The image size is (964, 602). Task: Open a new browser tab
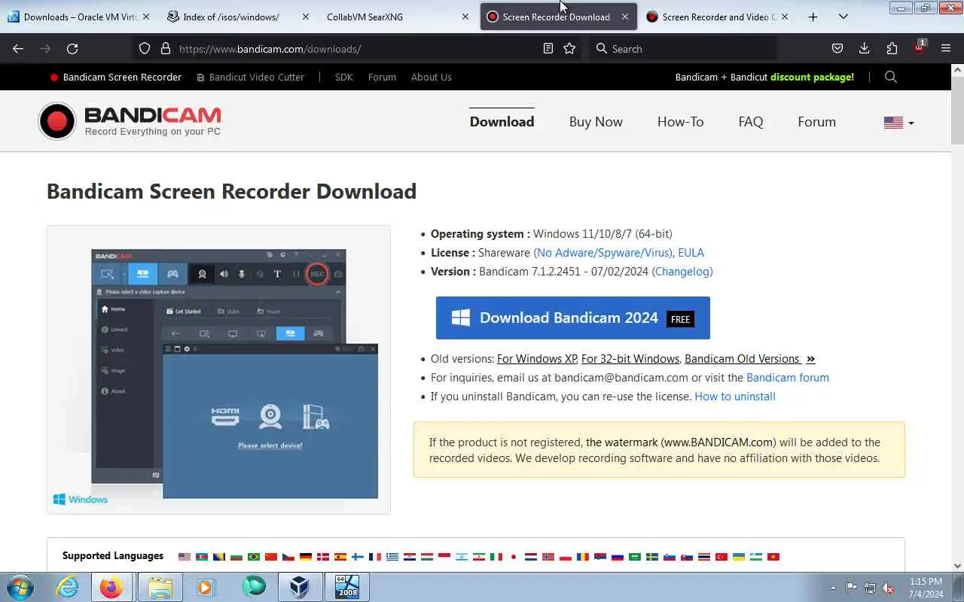tap(813, 17)
